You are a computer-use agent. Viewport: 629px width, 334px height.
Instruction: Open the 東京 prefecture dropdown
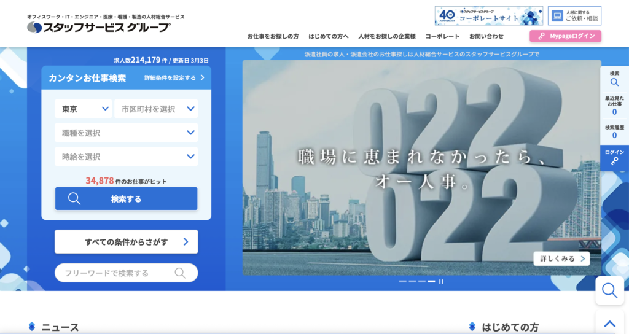tap(84, 109)
